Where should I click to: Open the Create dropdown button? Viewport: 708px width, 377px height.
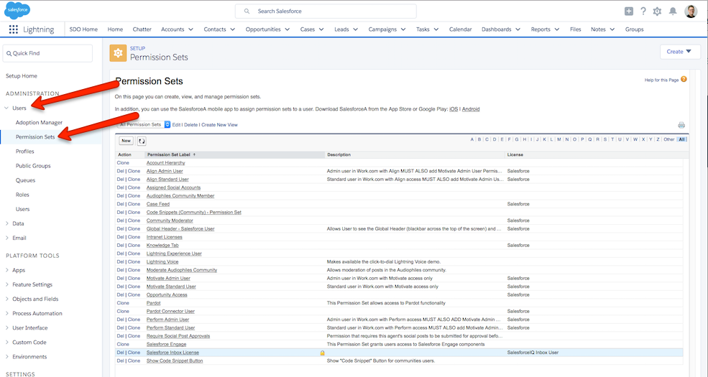(x=680, y=52)
